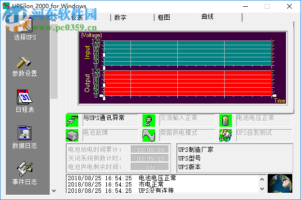301x200 pixels.
Task: Click the sidebar vertical scrollbar thumb
Action: [54, 61]
